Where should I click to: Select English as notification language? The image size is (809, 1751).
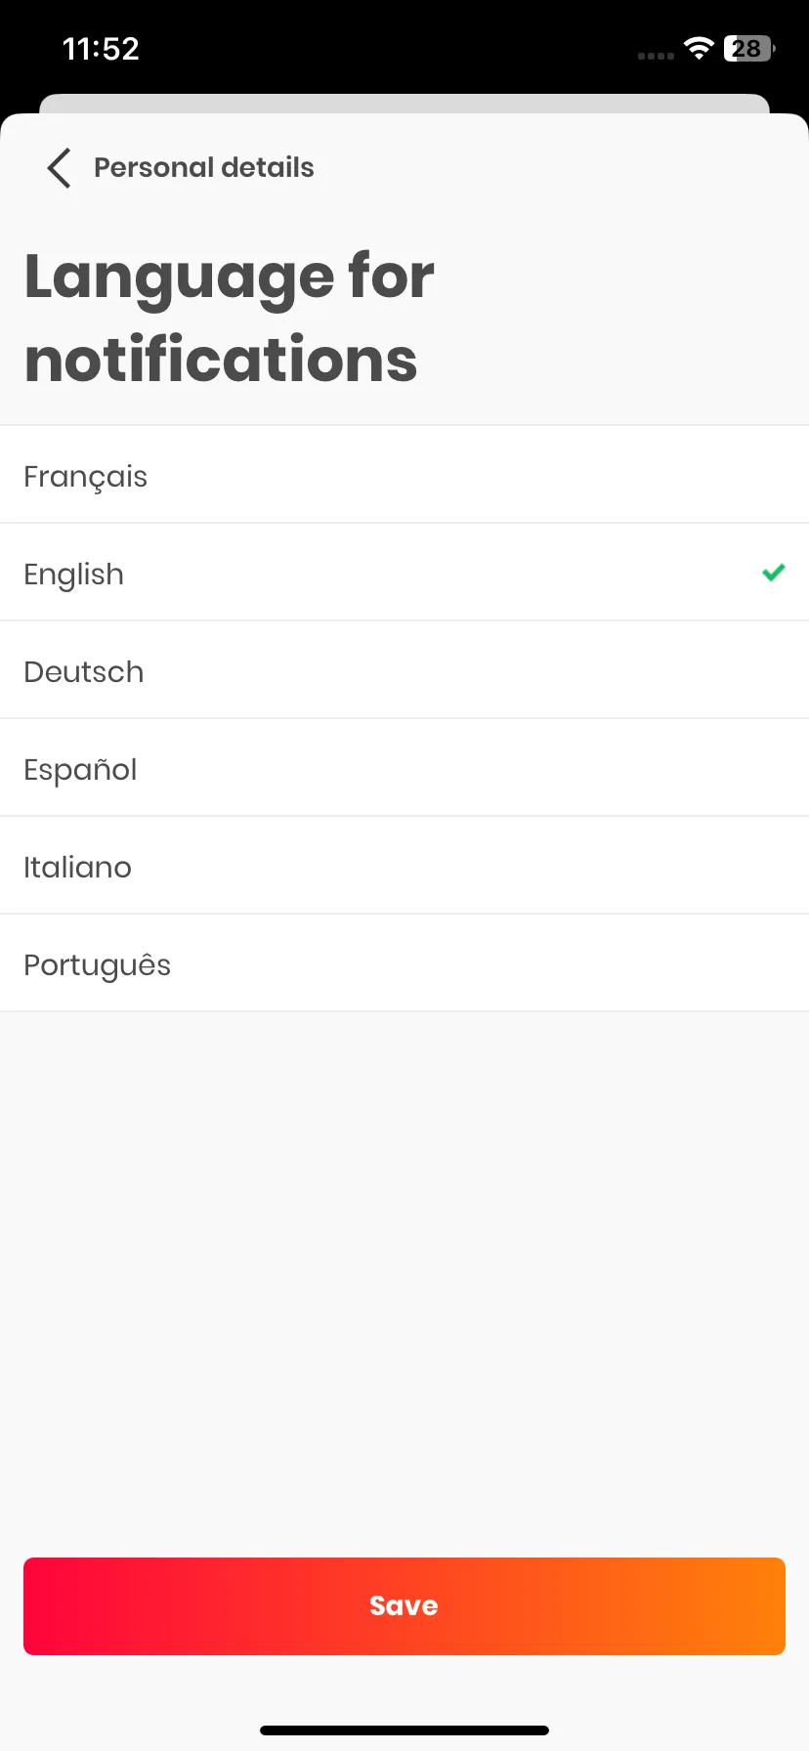404,573
